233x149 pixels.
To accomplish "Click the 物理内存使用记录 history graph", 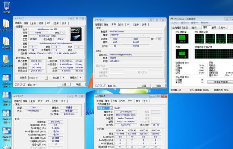I will [x=214, y=54].
